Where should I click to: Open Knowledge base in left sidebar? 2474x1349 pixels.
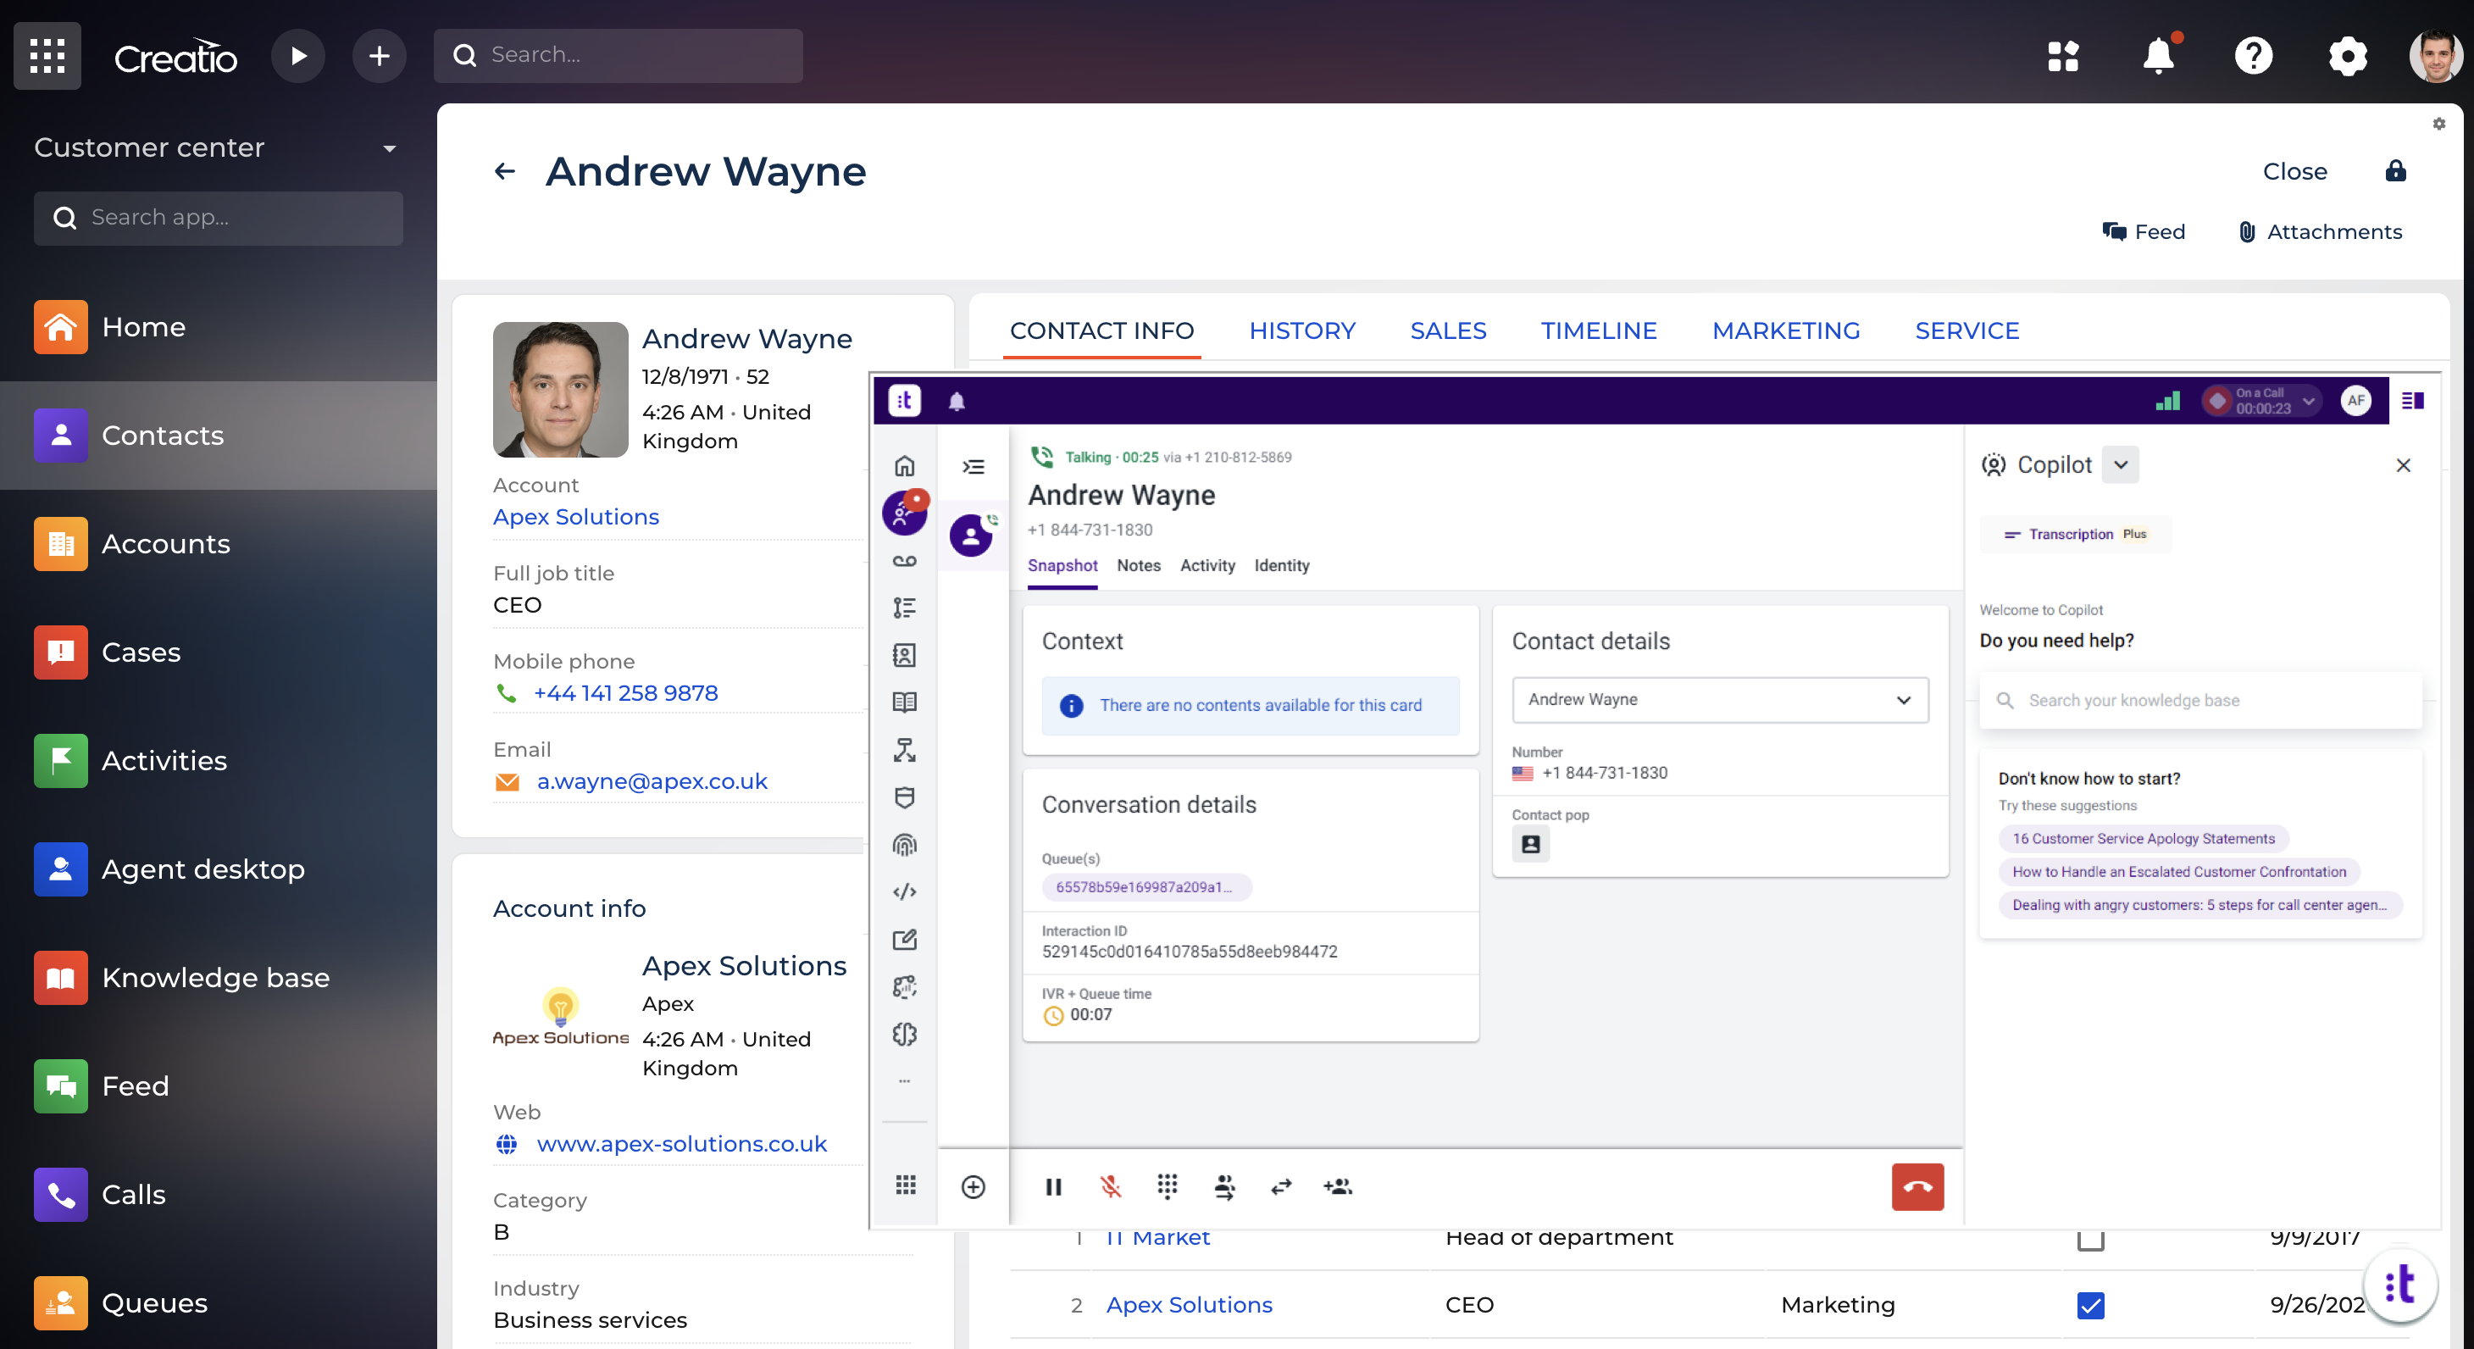click(x=218, y=977)
